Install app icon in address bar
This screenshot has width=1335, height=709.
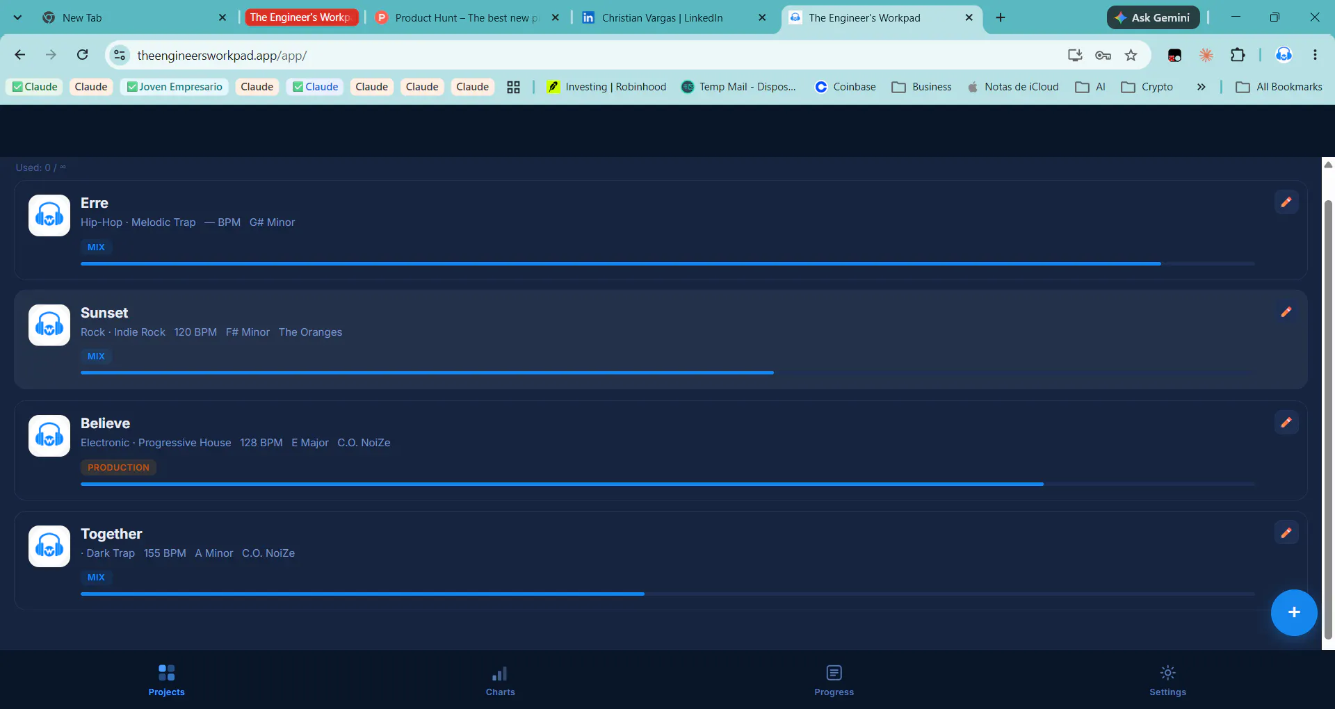pyautogui.click(x=1075, y=55)
